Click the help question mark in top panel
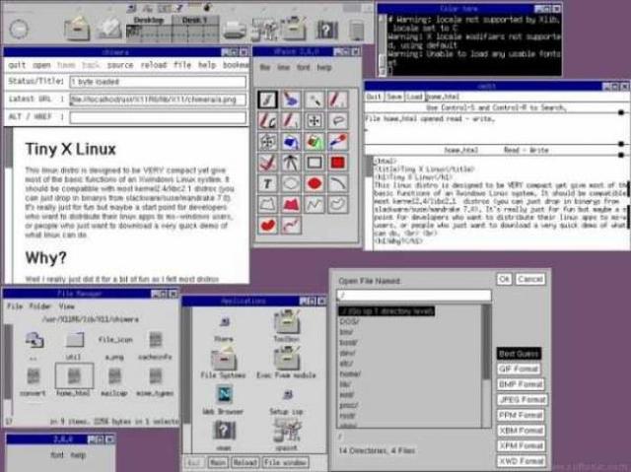The width and height of the screenshot is (631, 472). coord(326,30)
